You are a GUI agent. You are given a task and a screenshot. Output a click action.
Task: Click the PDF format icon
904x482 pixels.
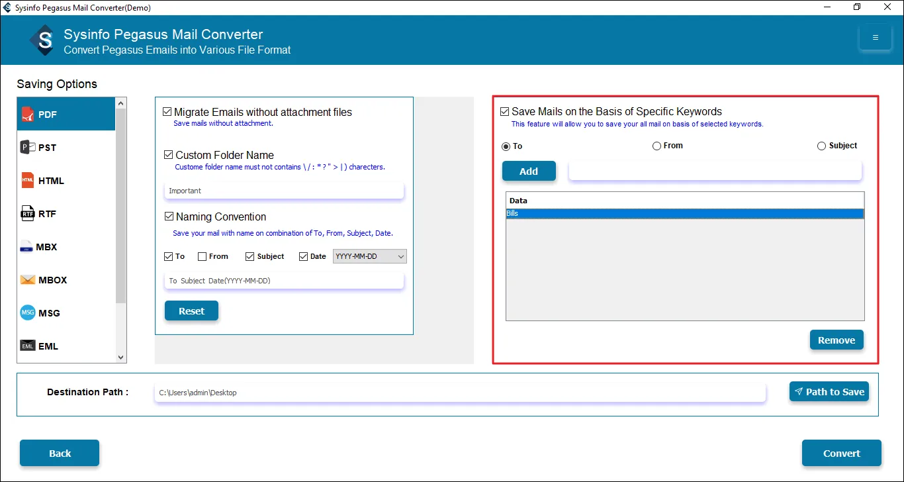coord(28,115)
